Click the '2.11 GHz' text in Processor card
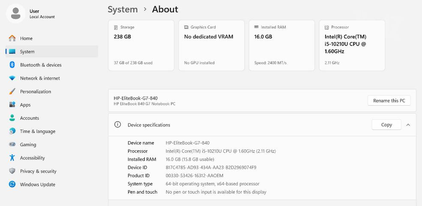The height and width of the screenshot is (206, 422). [332, 63]
